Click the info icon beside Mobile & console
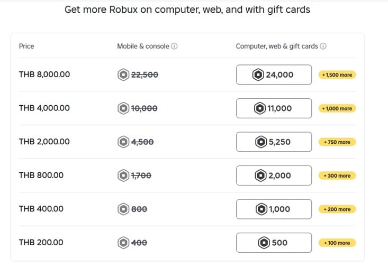 click(x=174, y=46)
